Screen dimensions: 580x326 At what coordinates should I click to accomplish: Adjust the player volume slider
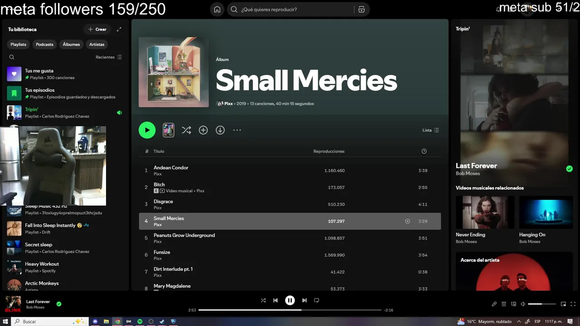542,304
